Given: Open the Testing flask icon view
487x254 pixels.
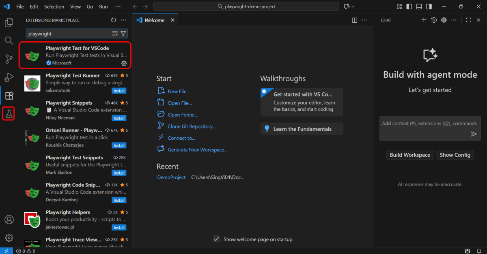Looking at the screenshot, I should coord(9,114).
